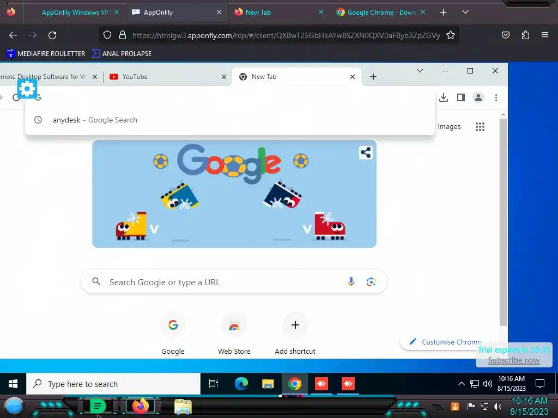Click Add shortcut tile
This screenshot has width=558, height=418.
pos(295,334)
